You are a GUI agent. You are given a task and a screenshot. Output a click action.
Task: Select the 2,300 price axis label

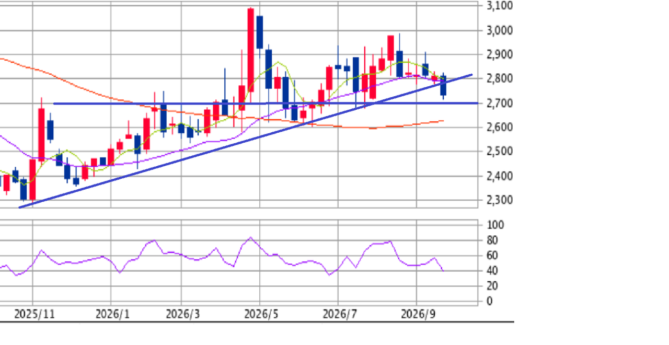[499, 200]
